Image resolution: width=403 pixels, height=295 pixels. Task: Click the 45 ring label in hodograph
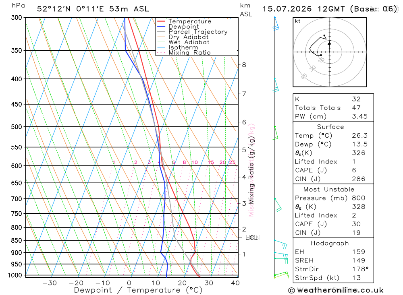tap(304, 76)
